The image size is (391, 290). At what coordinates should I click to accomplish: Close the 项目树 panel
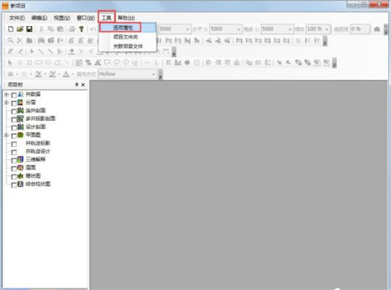pos(83,85)
